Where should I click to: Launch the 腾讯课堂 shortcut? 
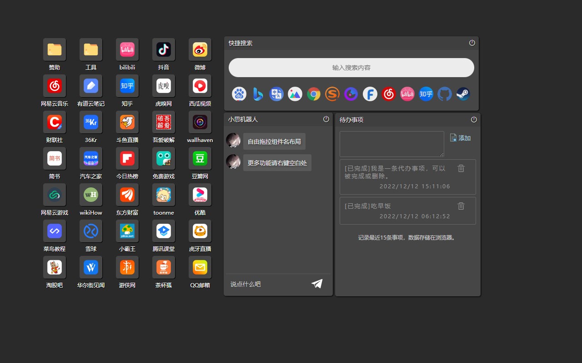(x=164, y=231)
